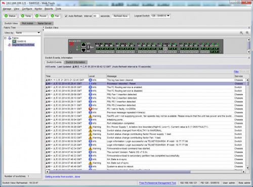This screenshot has height=187, width=253.
Task: Click the Status indicator button
Action: (x=10, y=16)
